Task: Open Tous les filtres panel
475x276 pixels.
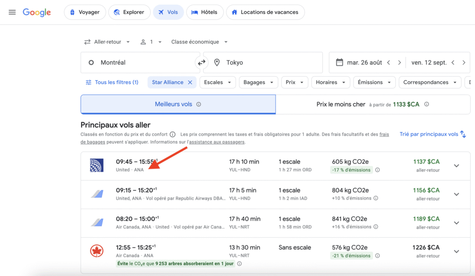Action: (x=111, y=82)
